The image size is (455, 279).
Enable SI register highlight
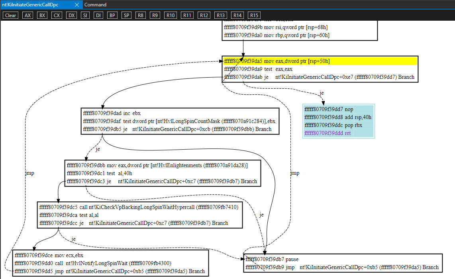click(x=85, y=15)
